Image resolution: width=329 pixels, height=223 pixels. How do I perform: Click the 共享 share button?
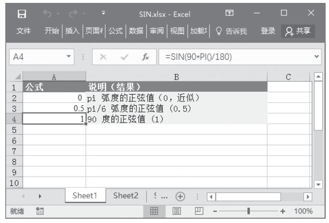click(x=298, y=31)
